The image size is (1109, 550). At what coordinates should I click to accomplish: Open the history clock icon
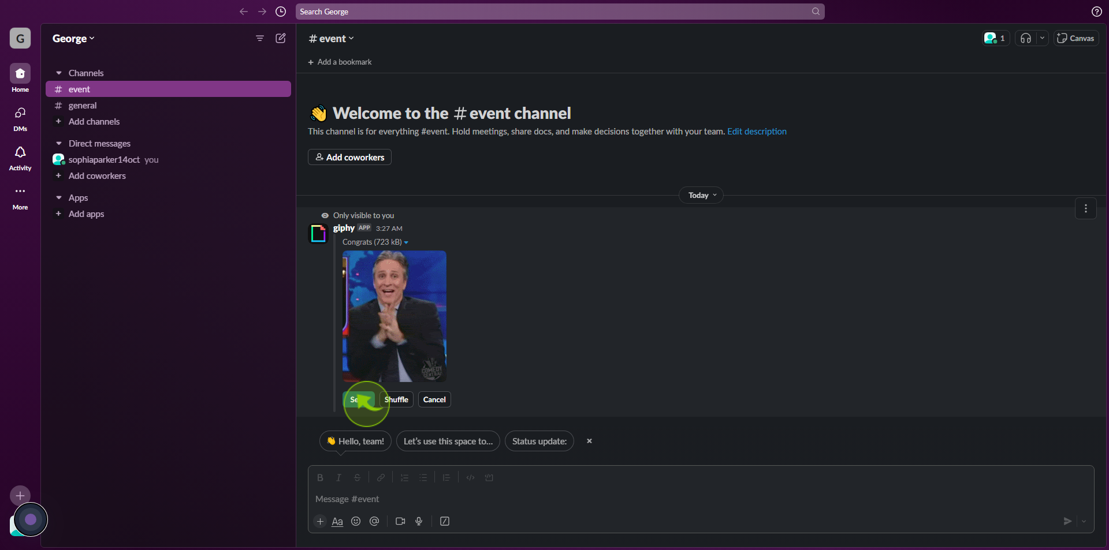(x=281, y=12)
